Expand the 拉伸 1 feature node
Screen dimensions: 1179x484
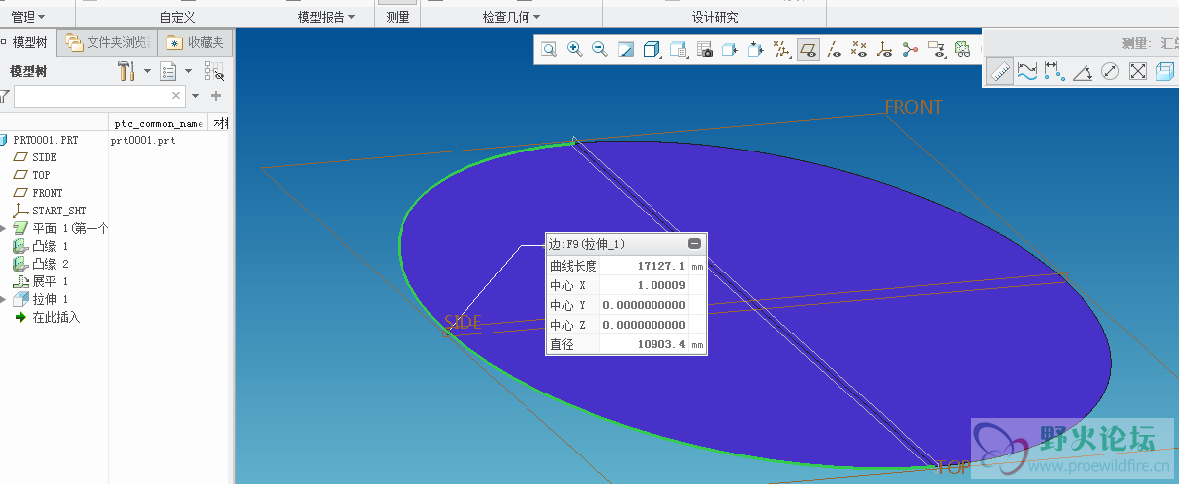pyautogui.click(x=4, y=299)
